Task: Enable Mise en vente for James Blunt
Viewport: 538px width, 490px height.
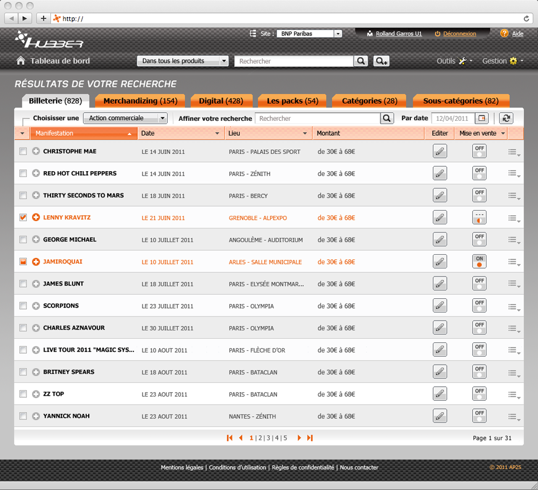Action: point(479,284)
